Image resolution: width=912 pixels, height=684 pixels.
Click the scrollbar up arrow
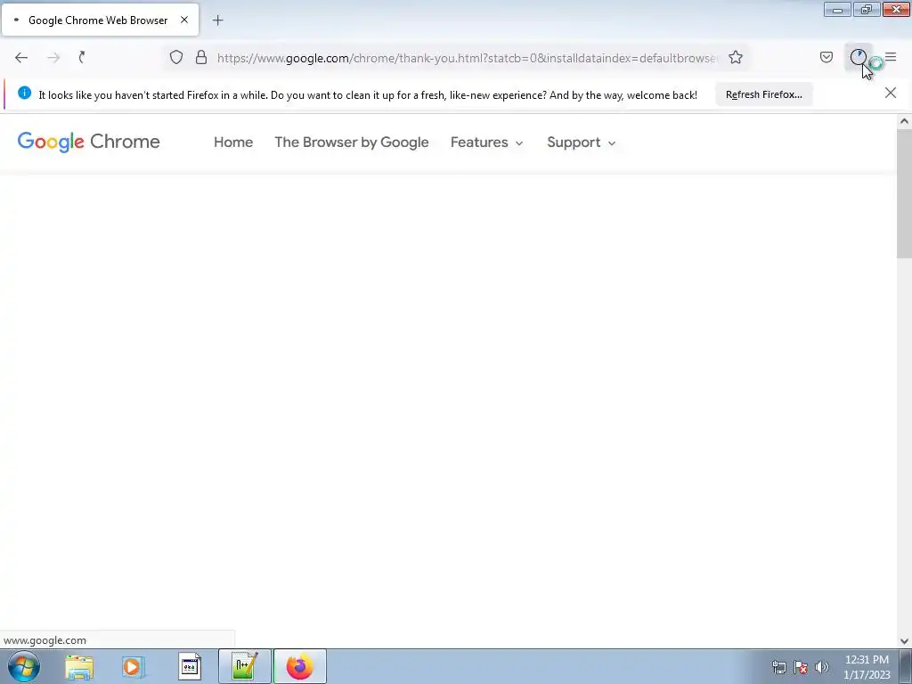[x=904, y=121]
